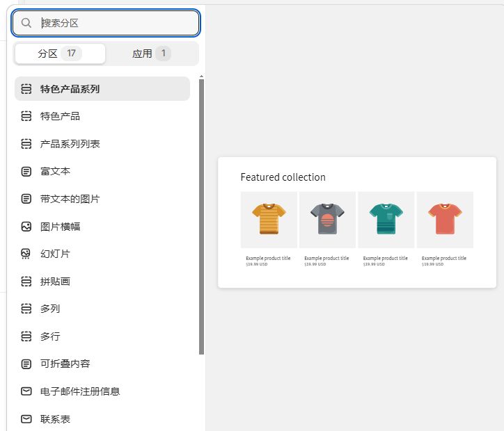Image resolution: width=504 pixels, height=431 pixels.
Task: Click the text icon beside 富文本
Action: [26, 172]
